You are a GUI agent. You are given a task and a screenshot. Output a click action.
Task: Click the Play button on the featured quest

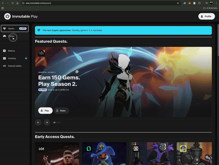pyautogui.click(x=45, y=111)
